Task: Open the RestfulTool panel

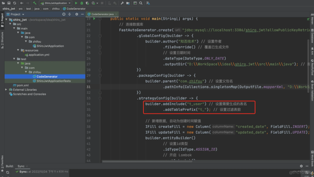Action: click(312, 68)
